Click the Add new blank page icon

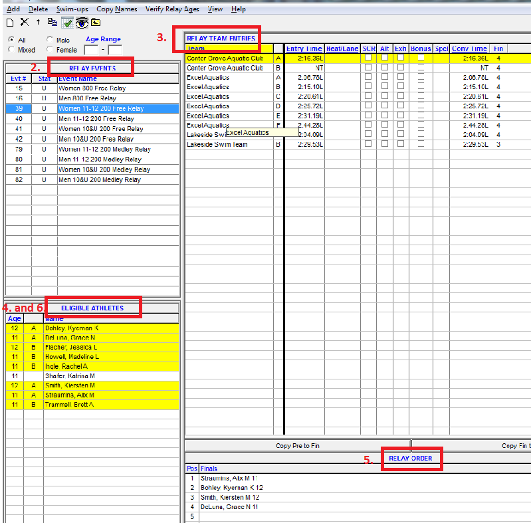[10, 22]
